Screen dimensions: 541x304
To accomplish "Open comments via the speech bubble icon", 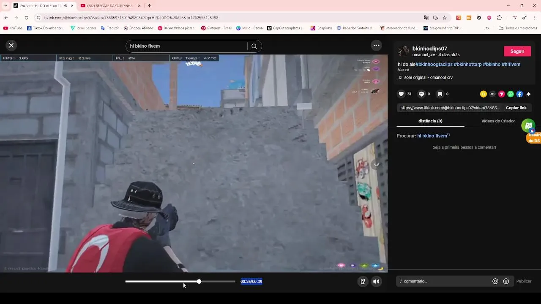I will [x=421, y=94].
